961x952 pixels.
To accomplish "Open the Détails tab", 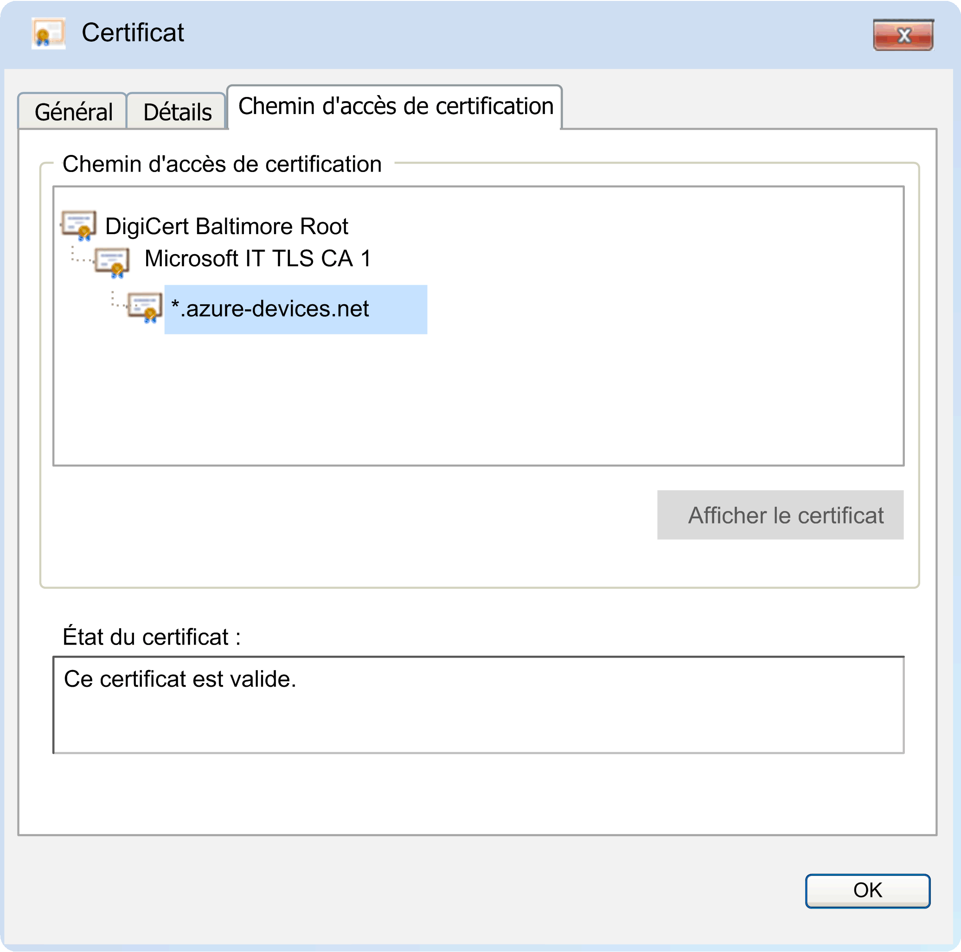I will [x=177, y=111].
